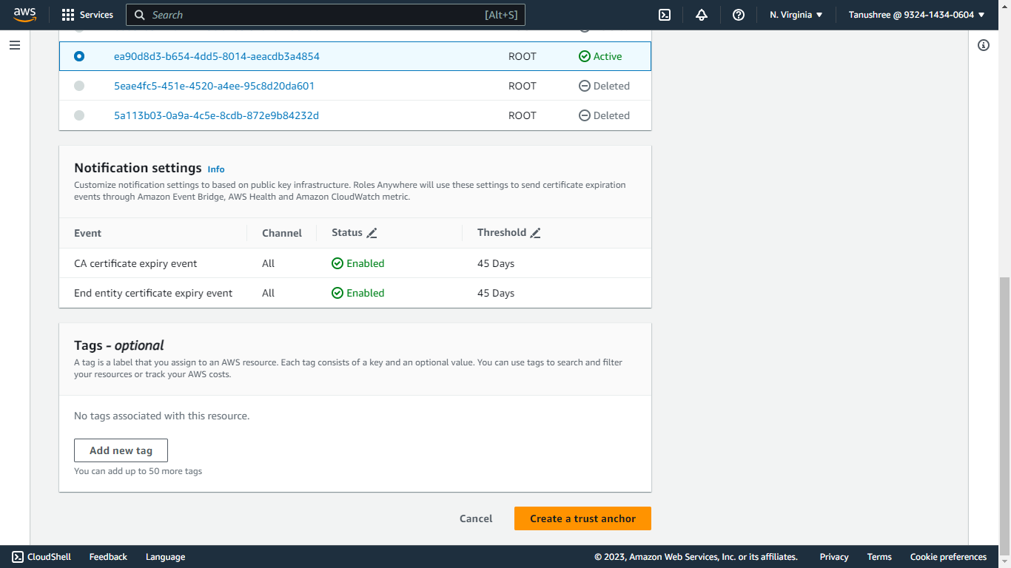Open the Tanushree account dropdown
Screen dimensions: 1011x568
pos(917,15)
